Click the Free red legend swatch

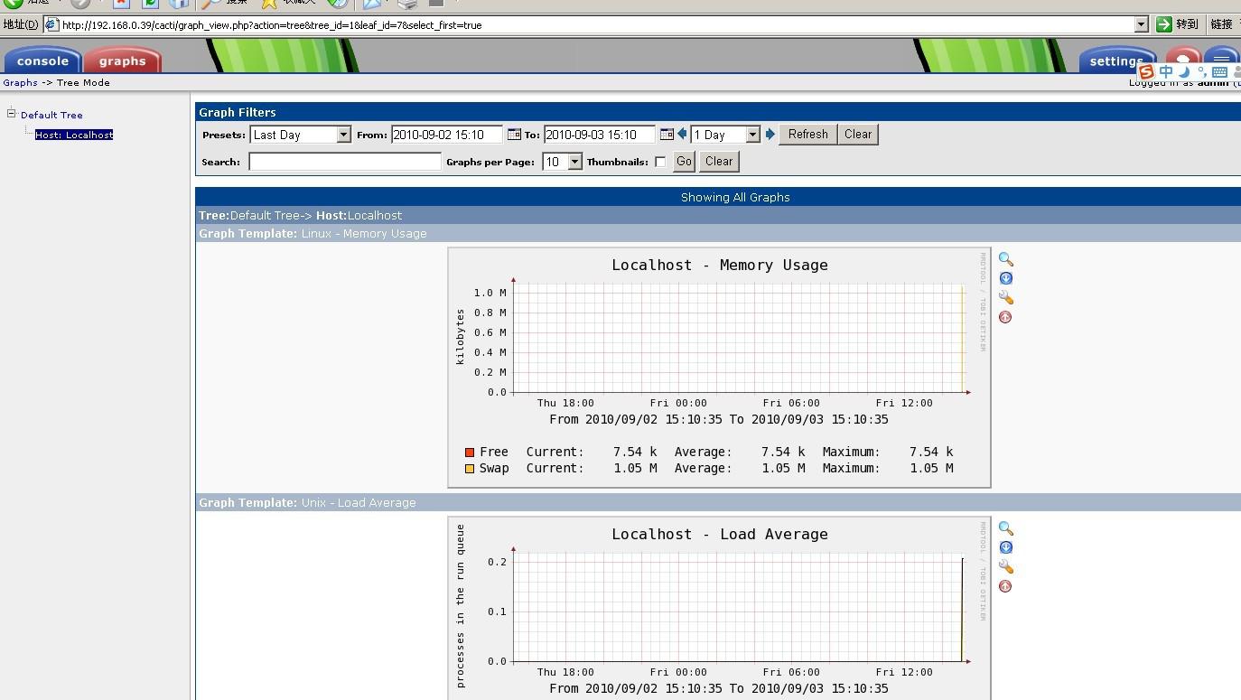pyautogui.click(x=470, y=452)
